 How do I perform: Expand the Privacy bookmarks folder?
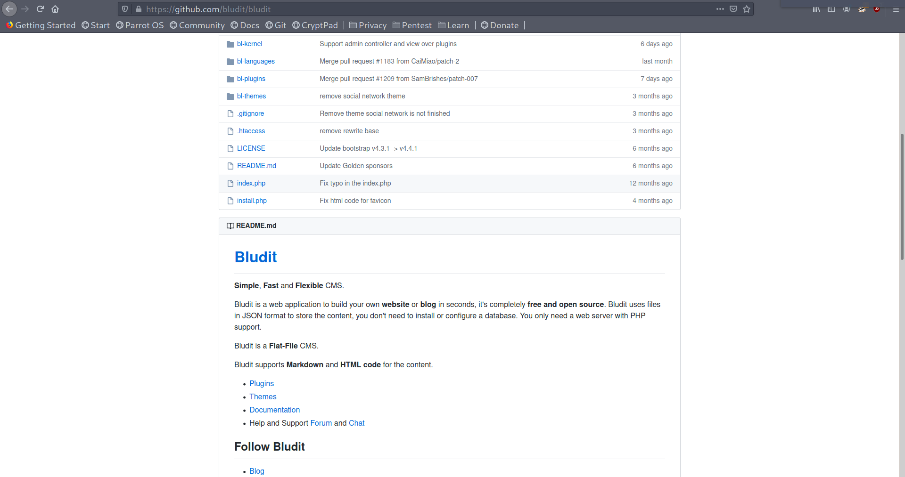coord(368,25)
